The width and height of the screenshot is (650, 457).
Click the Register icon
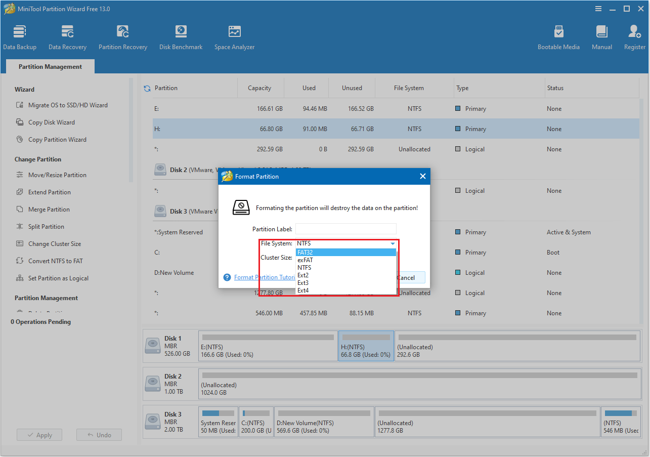pyautogui.click(x=634, y=35)
